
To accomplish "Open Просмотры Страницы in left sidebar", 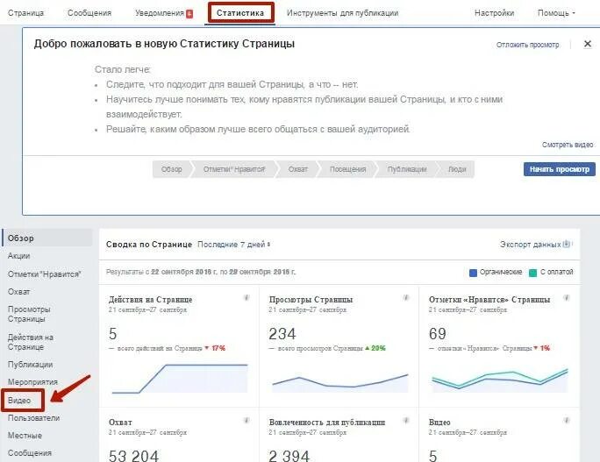I will [29, 314].
